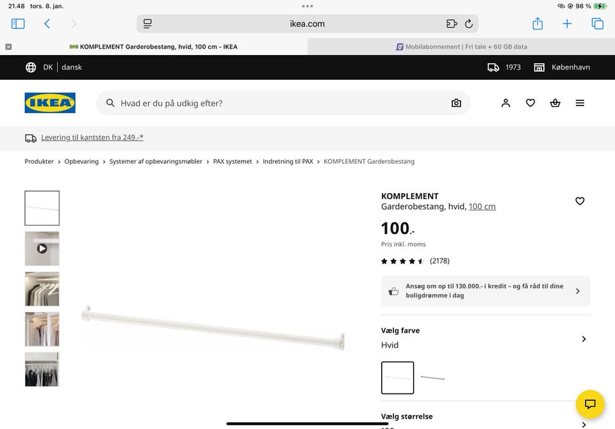Select the dark grey colour variant
The height and width of the screenshot is (429, 615).
432,378
